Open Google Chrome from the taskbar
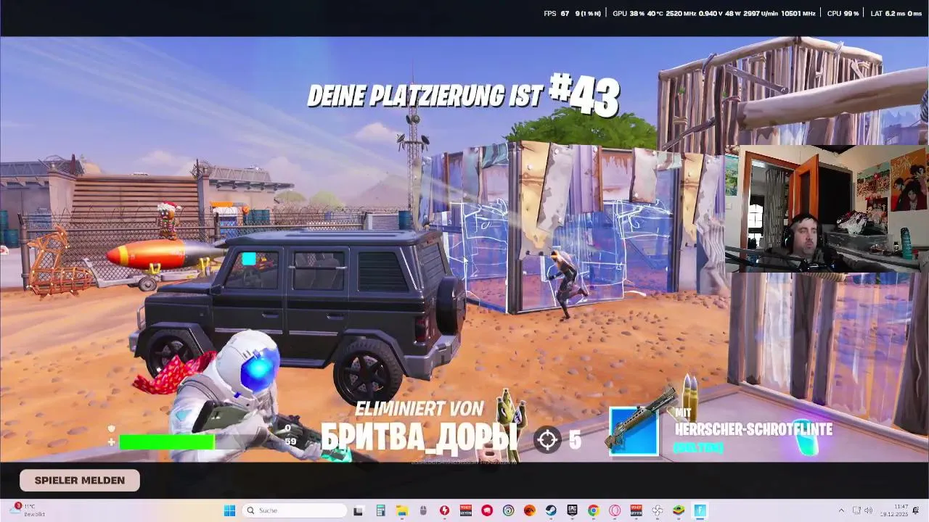This screenshot has width=929, height=522. [x=594, y=510]
